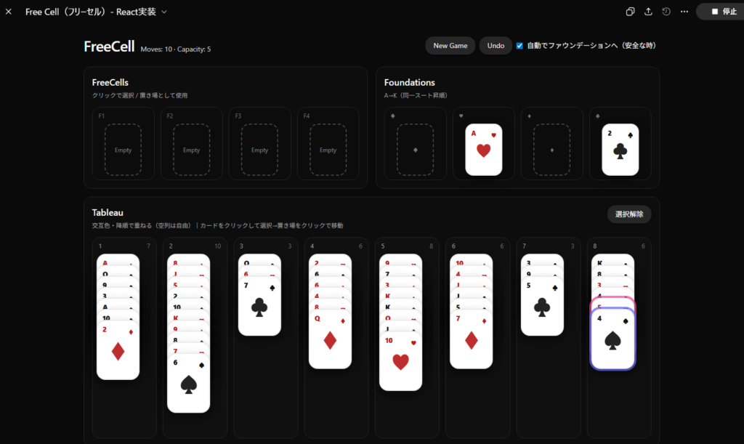The image size is (744, 444).
Task: Toggle auto-move to foundation checkbox
Action: [519, 46]
